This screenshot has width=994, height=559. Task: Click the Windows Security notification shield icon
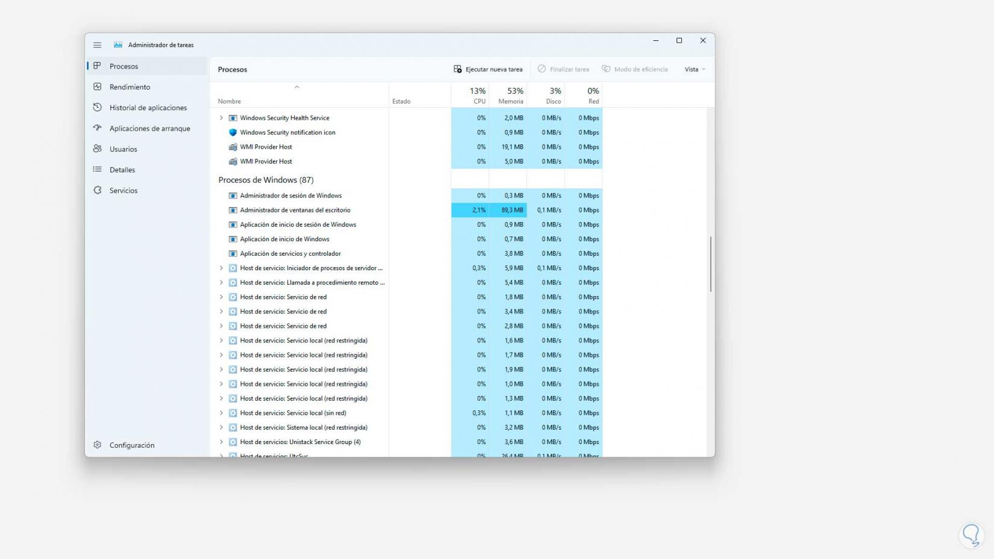(233, 132)
